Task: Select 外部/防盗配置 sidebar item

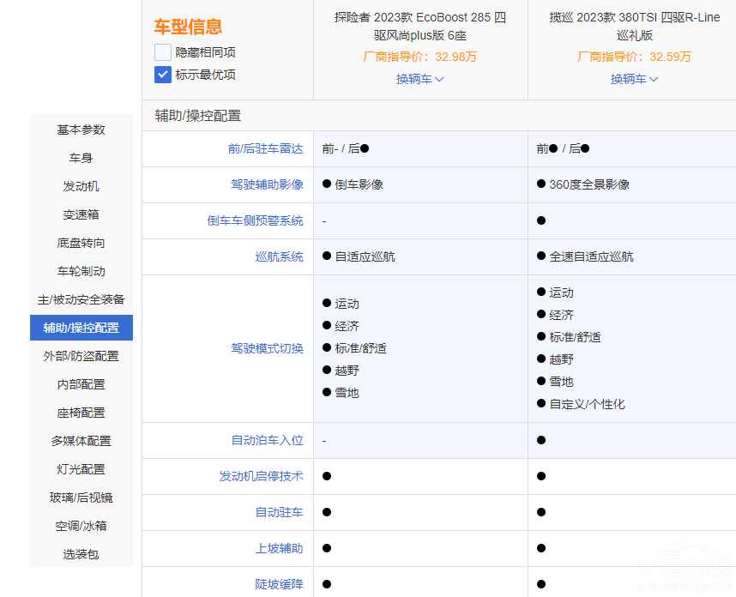Action: pyautogui.click(x=81, y=356)
